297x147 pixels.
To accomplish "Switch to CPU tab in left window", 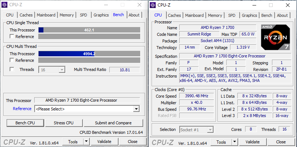I will [x=10, y=15].
